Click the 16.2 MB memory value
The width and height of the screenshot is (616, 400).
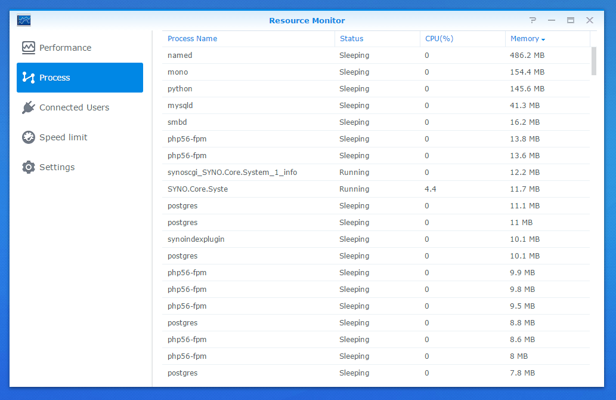(525, 122)
